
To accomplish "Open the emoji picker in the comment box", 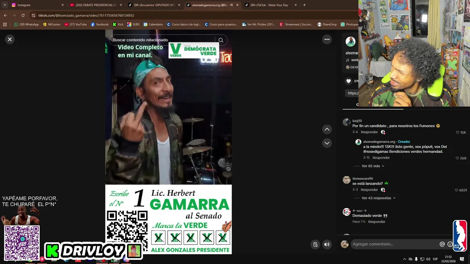I will click(x=450, y=244).
